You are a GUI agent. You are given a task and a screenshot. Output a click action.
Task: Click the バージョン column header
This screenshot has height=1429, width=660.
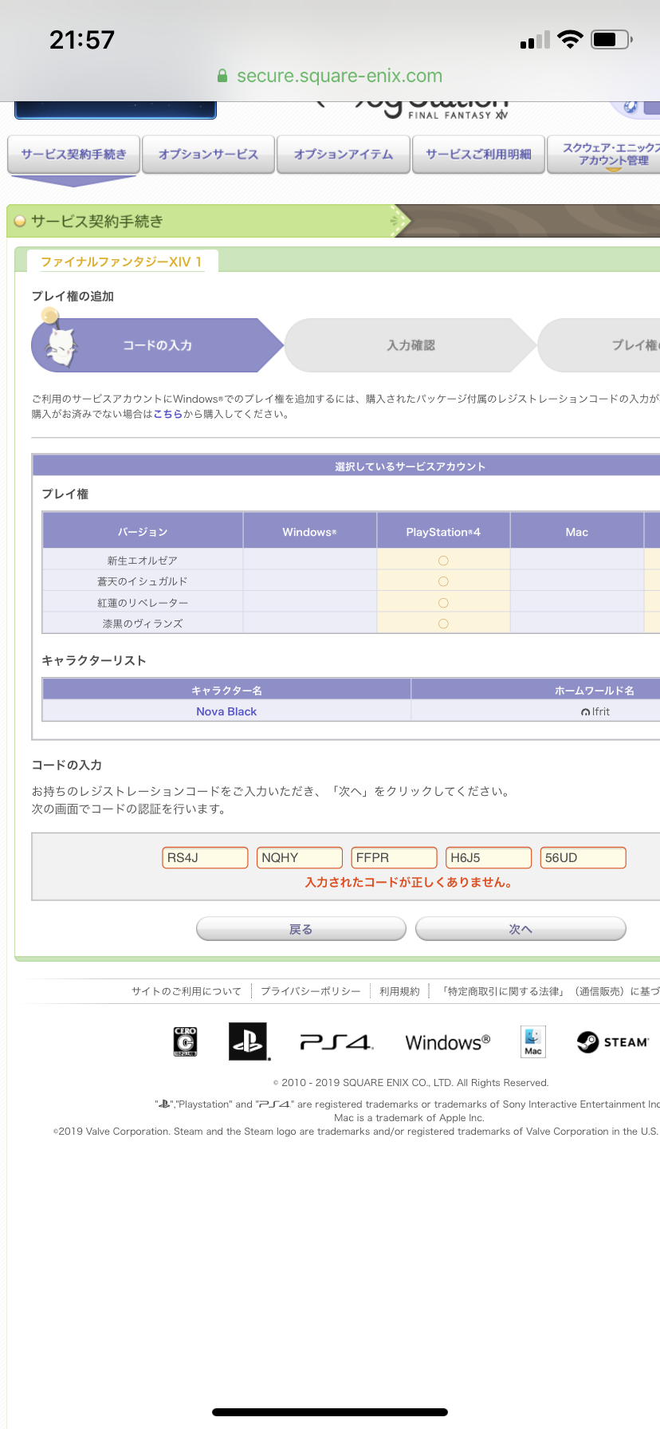pos(143,531)
